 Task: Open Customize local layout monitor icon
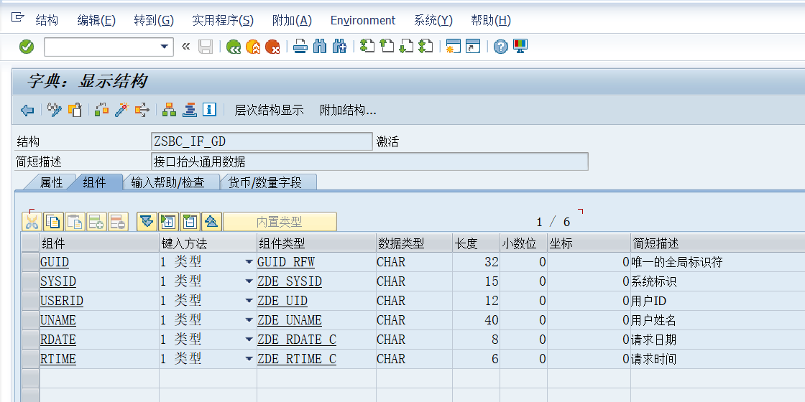click(x=520, y=47)
